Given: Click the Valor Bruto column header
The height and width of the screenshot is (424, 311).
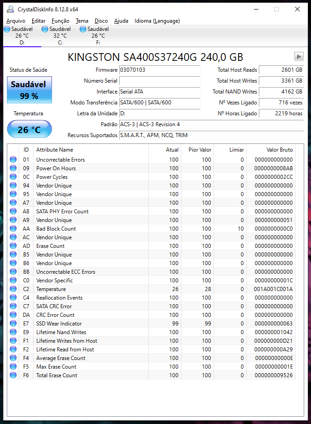Looking at the screenshot, I should (x=271, y=149).
